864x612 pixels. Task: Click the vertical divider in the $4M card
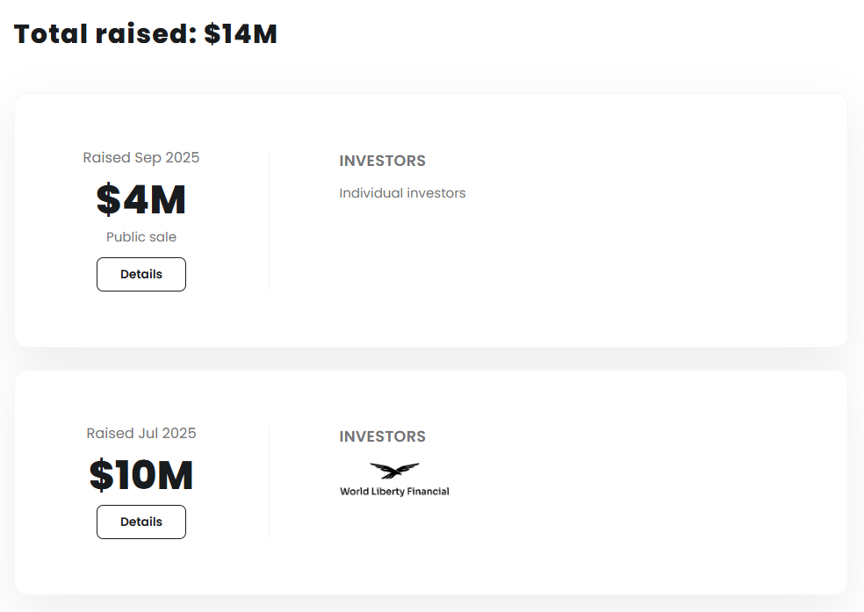(x=269, y=220)
